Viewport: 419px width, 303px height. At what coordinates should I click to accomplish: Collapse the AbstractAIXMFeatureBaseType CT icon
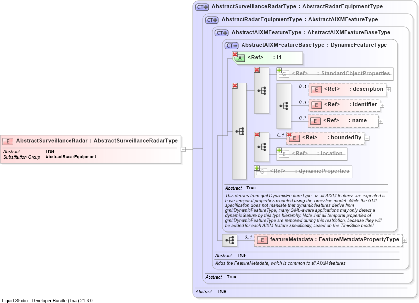231,46
